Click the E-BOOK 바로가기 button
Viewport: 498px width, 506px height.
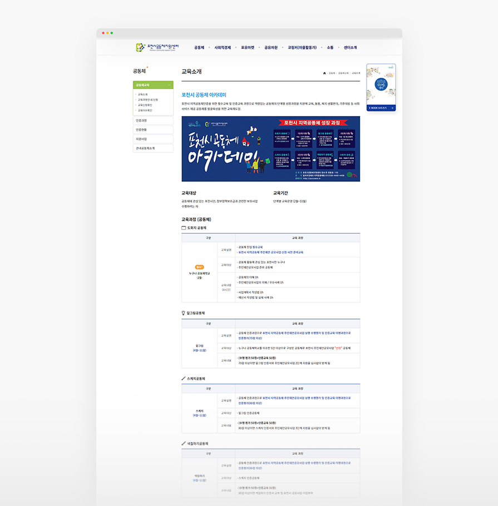(381, 108)
